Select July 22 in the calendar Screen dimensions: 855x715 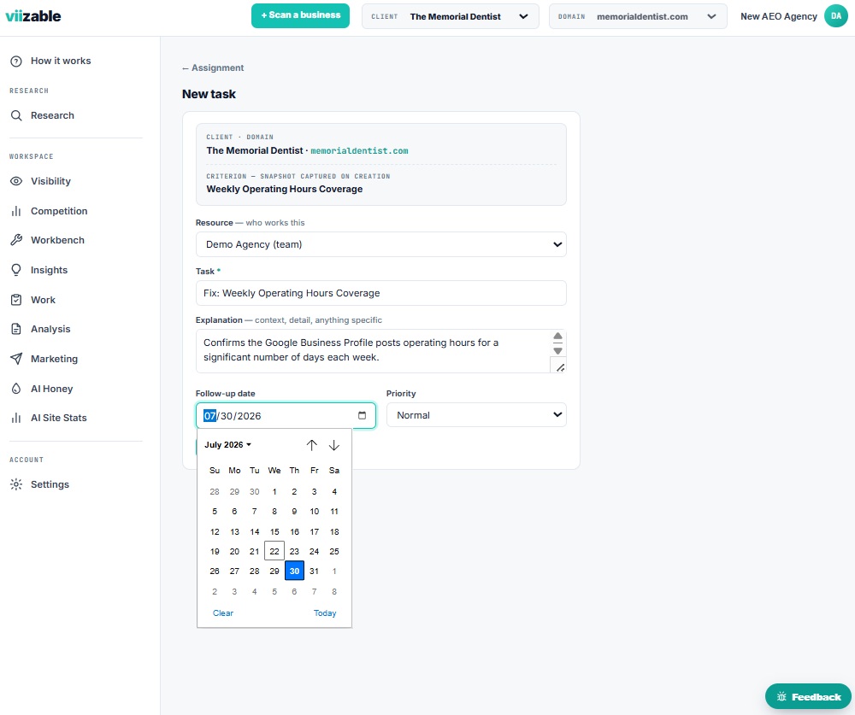tap(274, 552)
